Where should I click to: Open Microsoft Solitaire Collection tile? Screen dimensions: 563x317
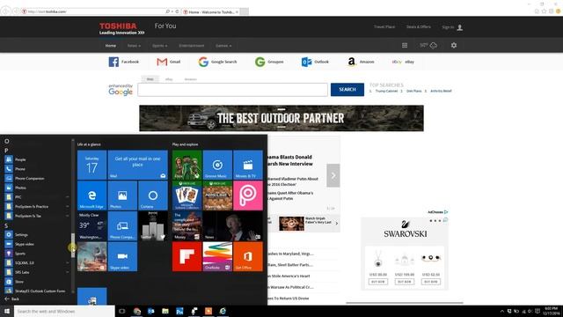tap(186, 195)
